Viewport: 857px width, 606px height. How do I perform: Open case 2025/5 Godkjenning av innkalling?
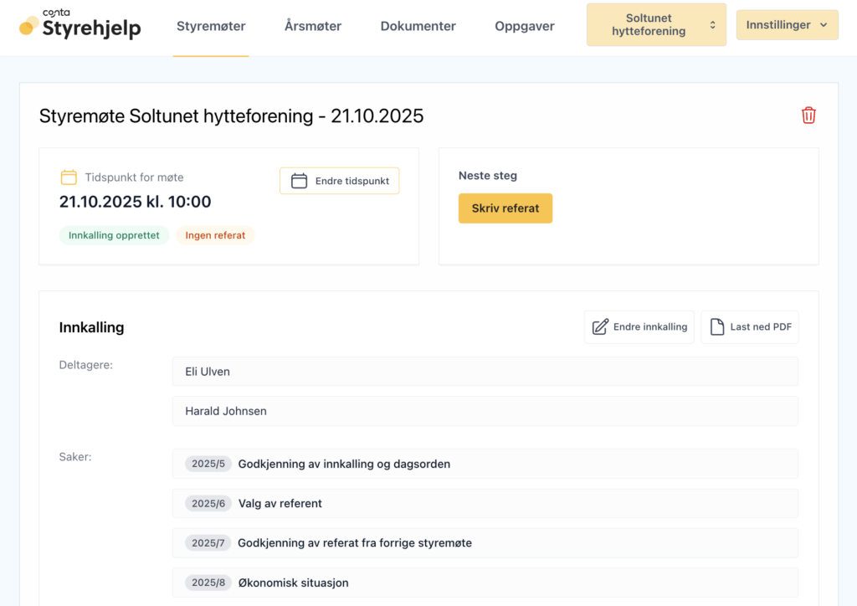tap(485, 464)
